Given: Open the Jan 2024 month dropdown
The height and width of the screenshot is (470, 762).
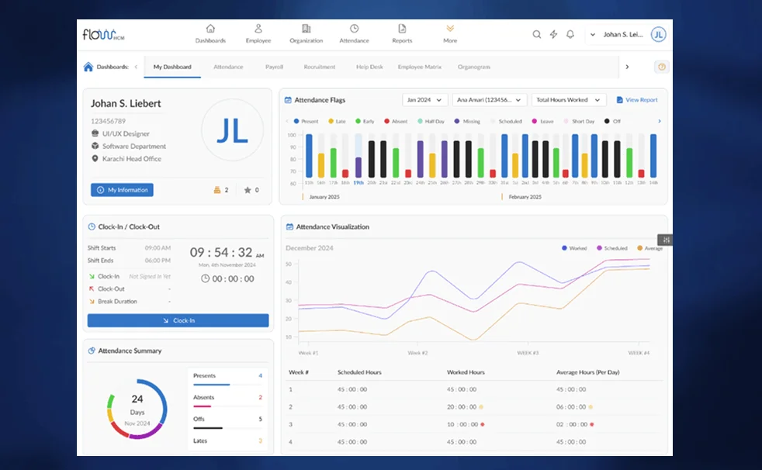Looking at the screenshot, I should (424, 100).
